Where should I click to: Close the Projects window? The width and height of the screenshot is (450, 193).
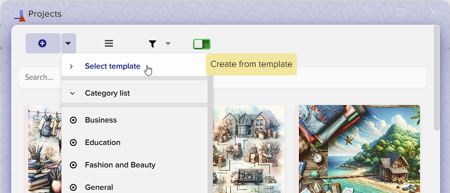point(433,12)
